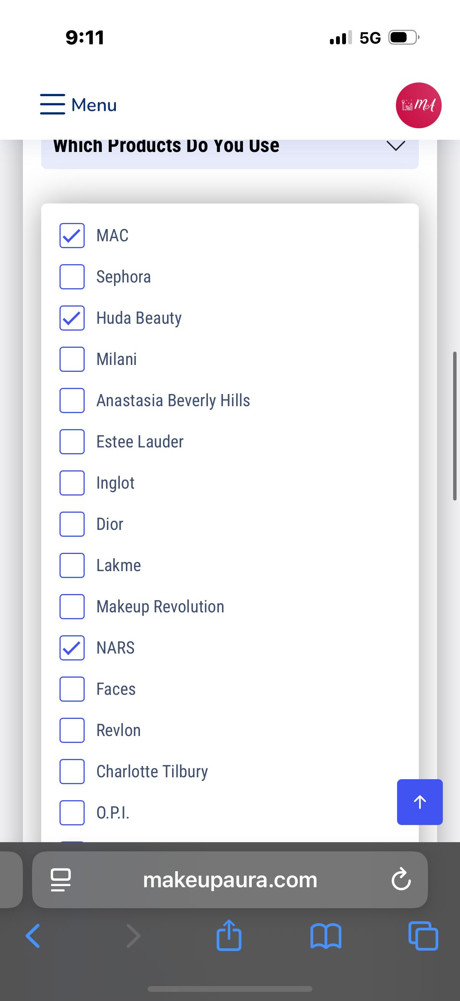Screen dimensions: 460x1001
Task: Tap the Menu text label
Action: click(x=94, y=105)
